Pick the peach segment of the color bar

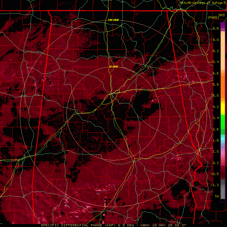pyautogui.click(x=223, y=51)
